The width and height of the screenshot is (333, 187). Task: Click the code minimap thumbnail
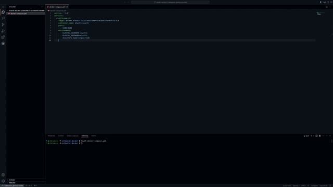click(x=321, y=14)
